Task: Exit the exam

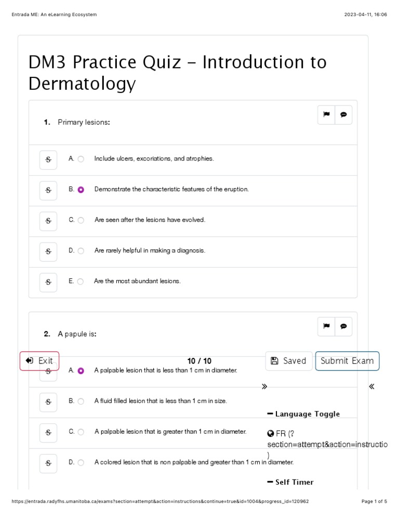Action: 39,361
